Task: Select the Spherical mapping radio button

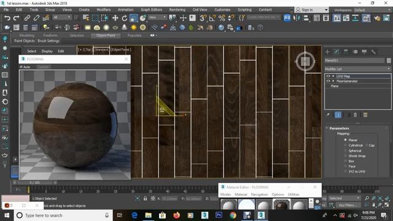Action: tap(345, 150)
